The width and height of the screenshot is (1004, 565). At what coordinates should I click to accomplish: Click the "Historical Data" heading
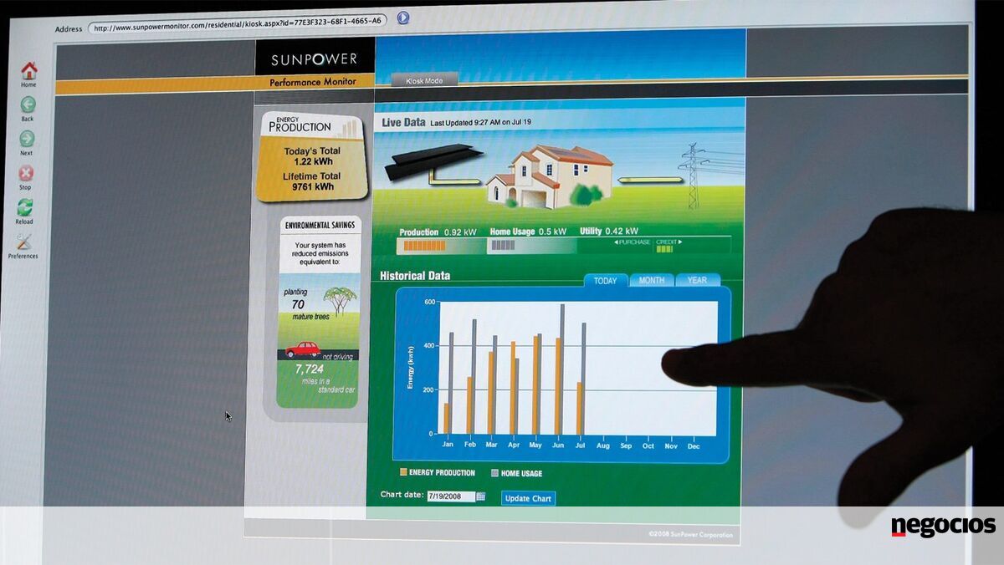(x=415, y=276)
